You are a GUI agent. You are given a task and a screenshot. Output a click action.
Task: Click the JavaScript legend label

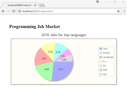(108, 57)
